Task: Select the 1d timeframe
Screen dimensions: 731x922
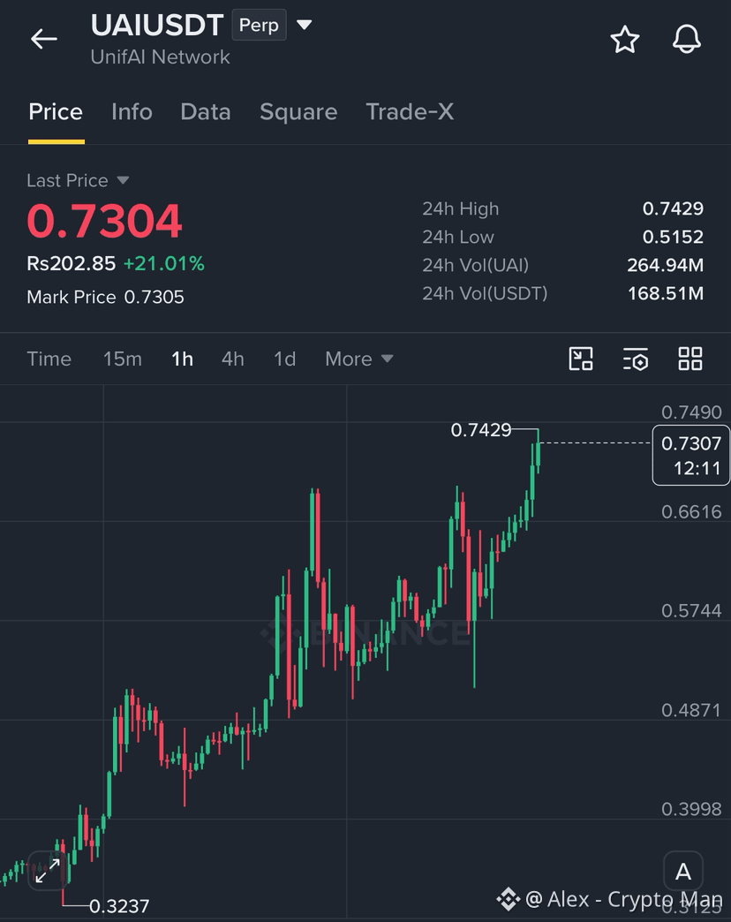Action: point(285,359)
